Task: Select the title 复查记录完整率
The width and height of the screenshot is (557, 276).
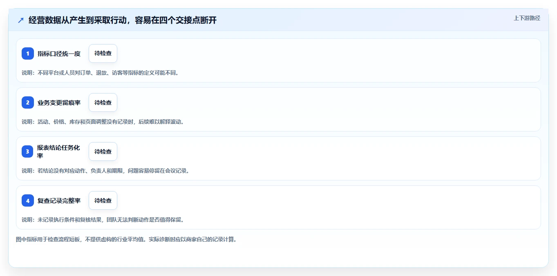Action: [x=59, y=200]
